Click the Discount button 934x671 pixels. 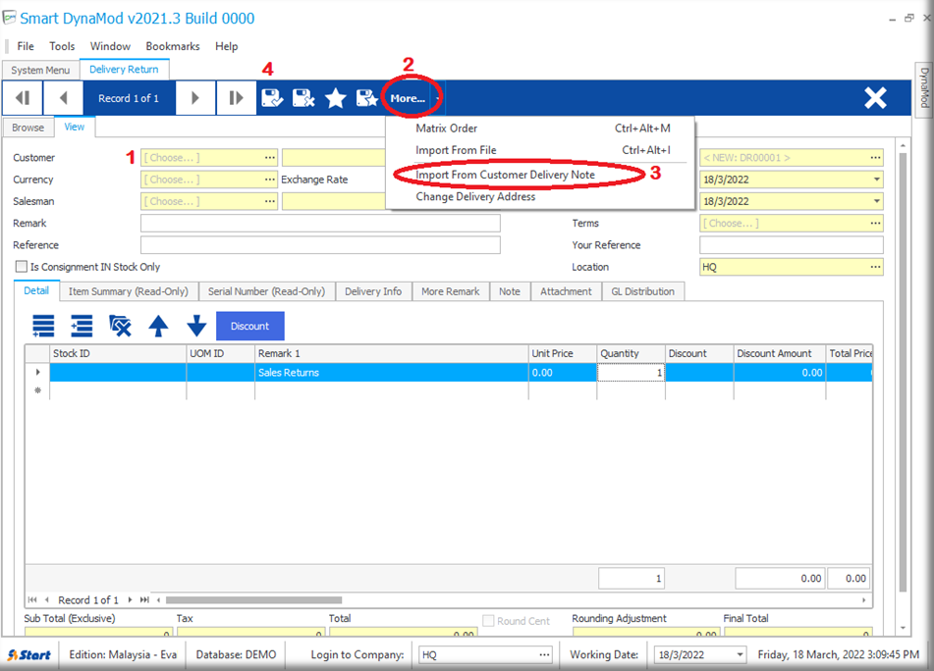tap(249, 327)
